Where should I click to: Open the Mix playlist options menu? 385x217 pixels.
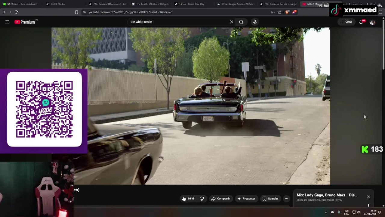click(368, 206)
